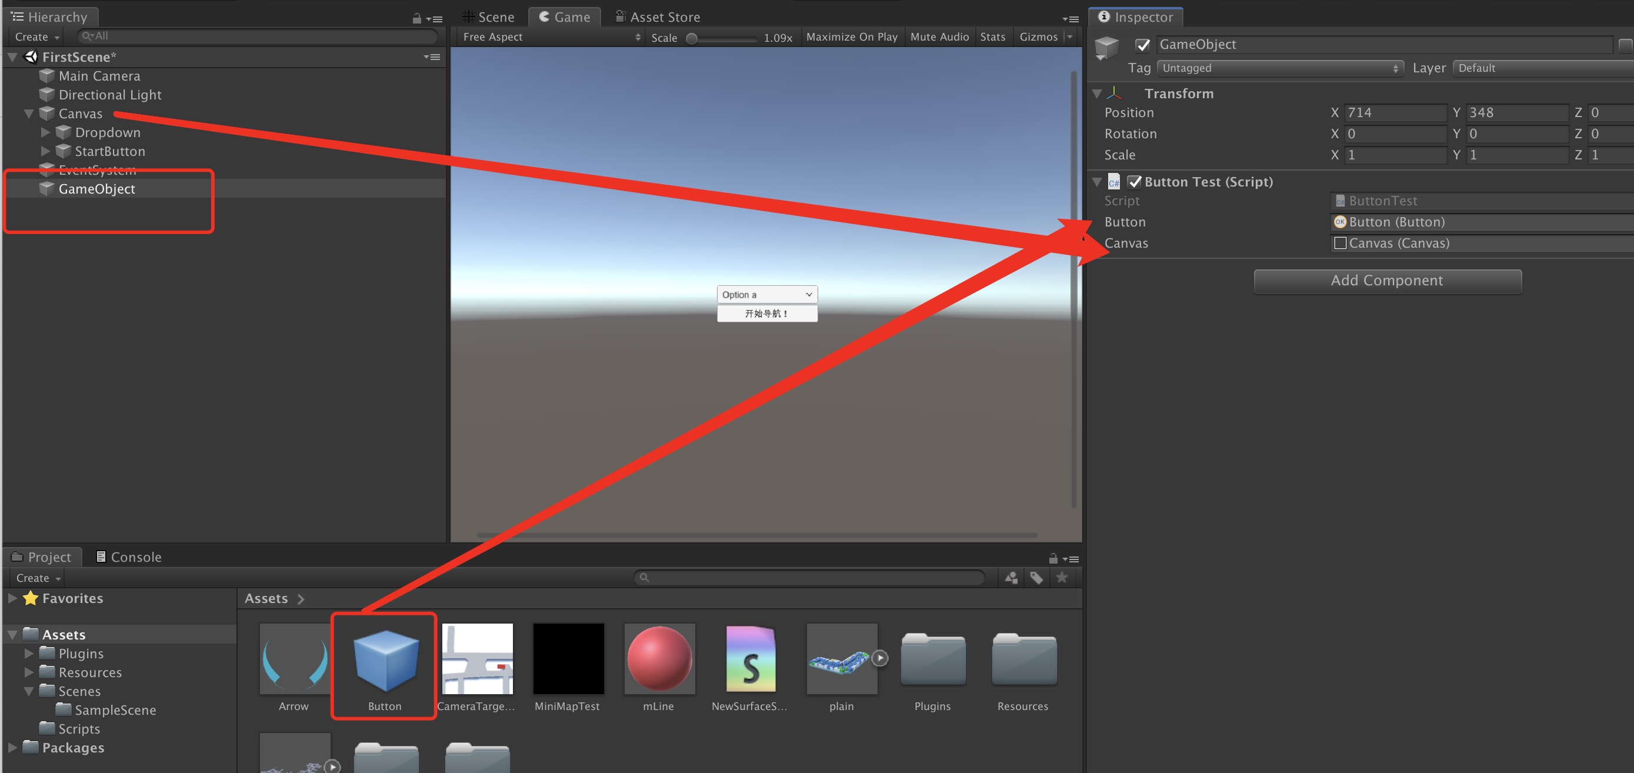Disable the Button Test (Script) component checkbox
Viewport: 1634px width, 773px height.
click(x=1135, y=182)
